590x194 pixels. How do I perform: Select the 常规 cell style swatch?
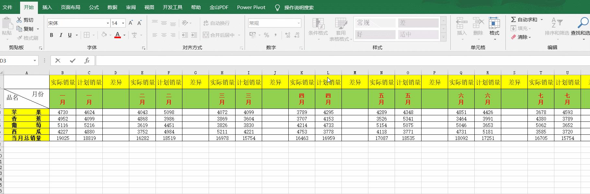[x=375, y=23]
